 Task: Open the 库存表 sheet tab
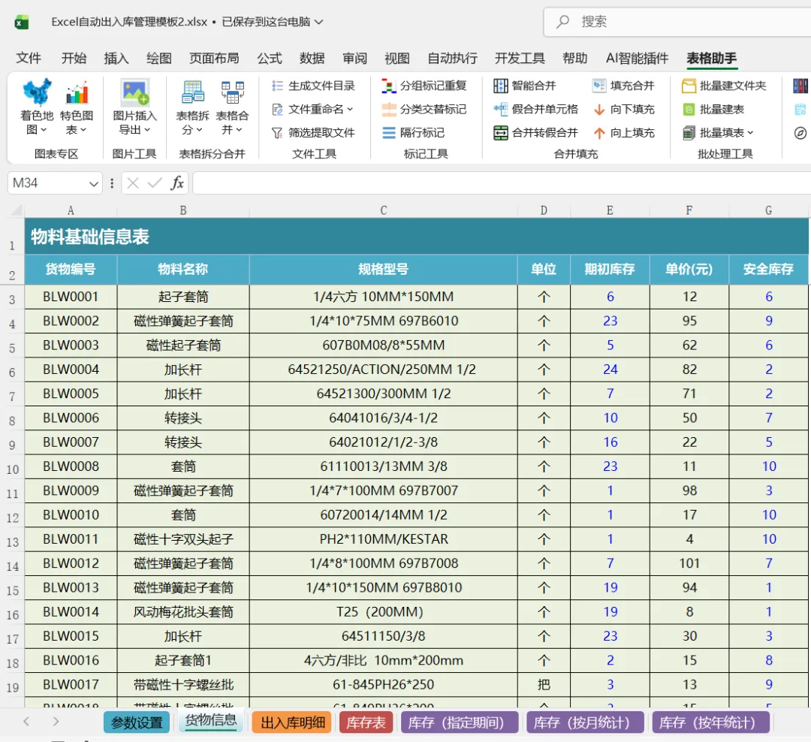coord(366,722)
